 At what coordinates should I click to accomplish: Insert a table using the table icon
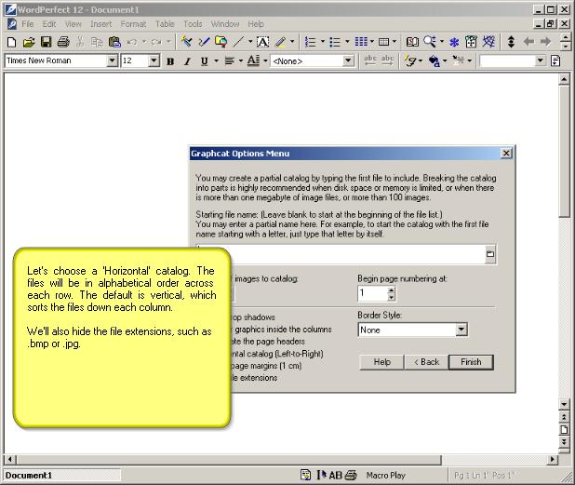click(x=383, y=42)
